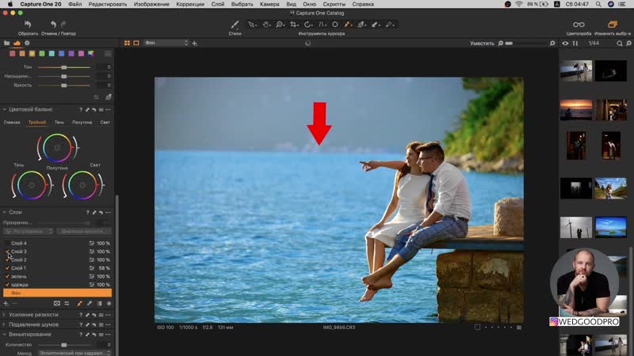Open the Коррекции menu

tap(190, 4)
